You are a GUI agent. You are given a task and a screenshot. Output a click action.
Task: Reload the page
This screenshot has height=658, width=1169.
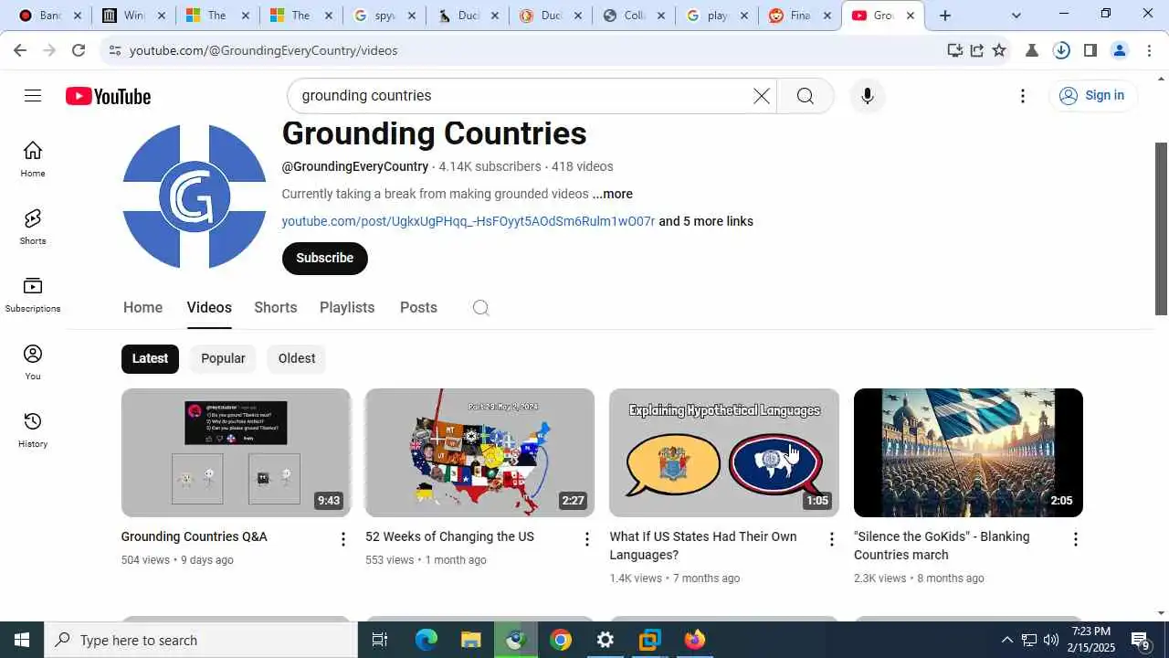coord(79,50)
